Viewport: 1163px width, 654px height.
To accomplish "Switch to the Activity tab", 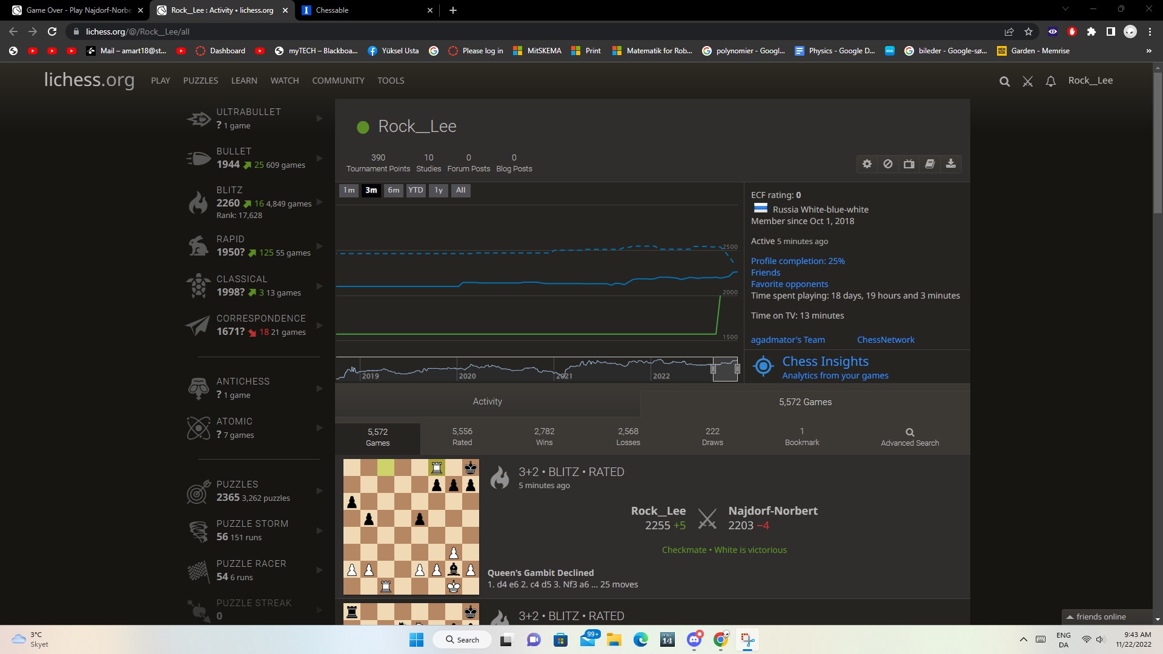I will coord(488,401).
